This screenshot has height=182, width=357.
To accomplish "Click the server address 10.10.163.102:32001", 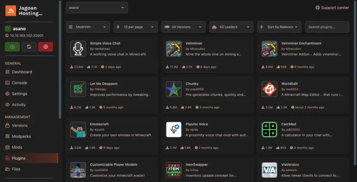I will tap(26, 36).
